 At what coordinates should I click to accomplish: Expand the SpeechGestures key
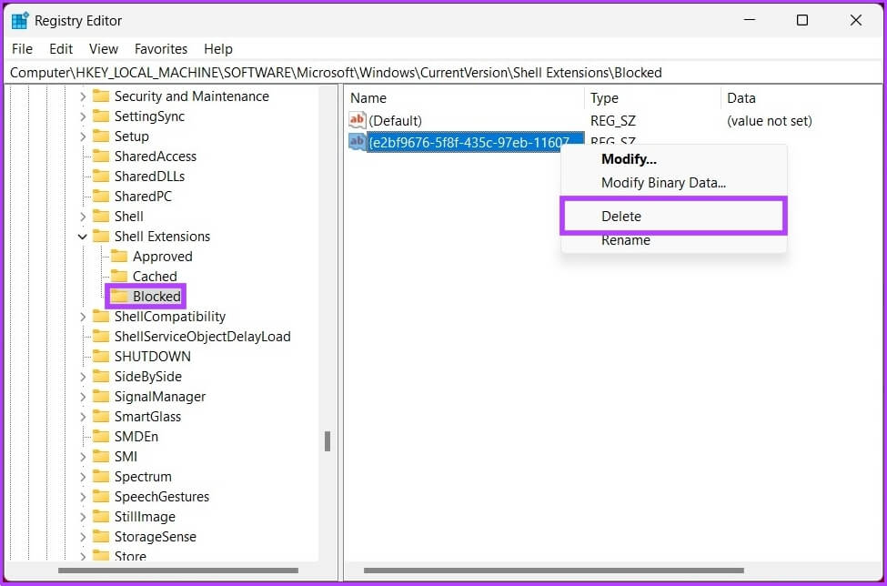(x=83, y=497)
